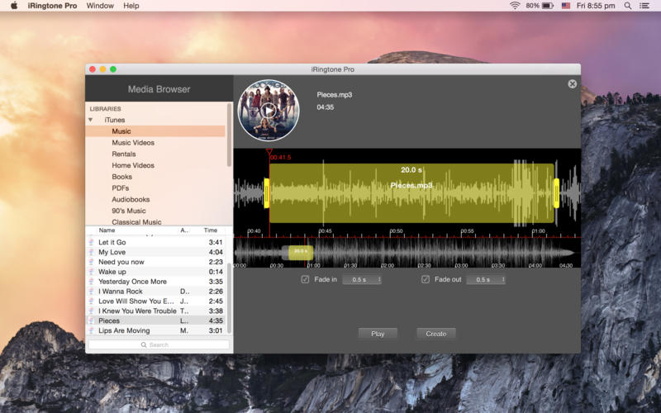Sort songs by Time column header
The height and width of the screenshot is (413, 661).
[211, 230]
